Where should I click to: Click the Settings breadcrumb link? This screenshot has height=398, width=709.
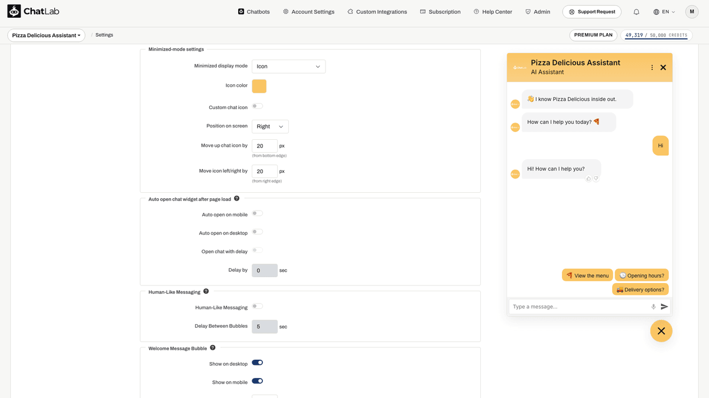point(104,35)
